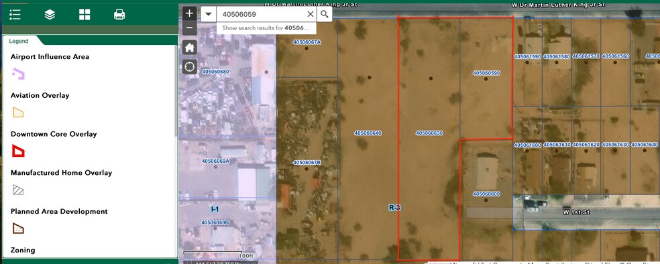Image resolution: width=660 pixels, height=264 pixels.
Task: Click the W 1st St street label
Action: coord(576,212)
